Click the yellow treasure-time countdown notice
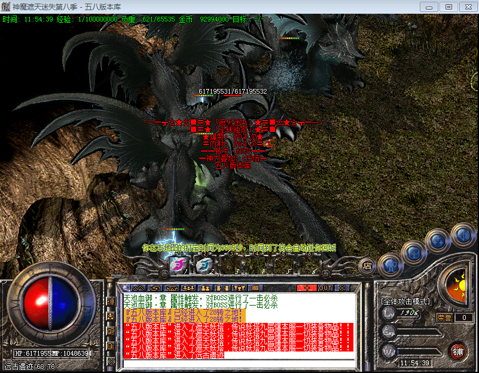 pyautogui.click(x=239, y=248)
